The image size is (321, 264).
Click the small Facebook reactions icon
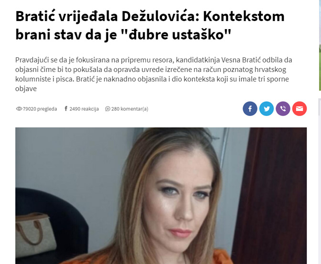[x=66, y=109]
